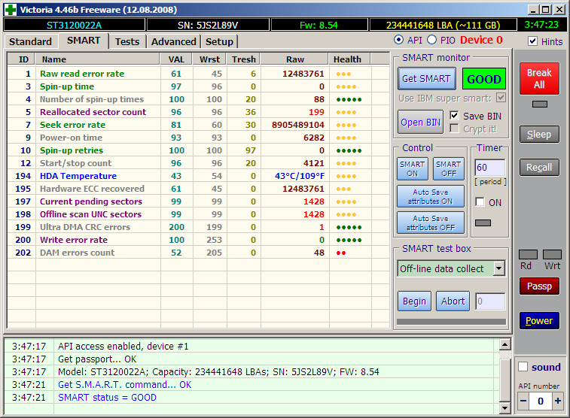
Task: Select the Ultra DMA CRC errors row
Action: (x=198, y=227)
